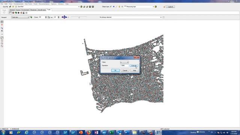Click the lock icon beside Geo-File label

10,7
